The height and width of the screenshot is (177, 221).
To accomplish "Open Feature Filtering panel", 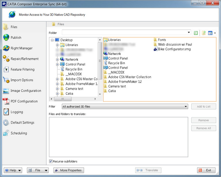I will pyautogui.click(x=22, y=70).
